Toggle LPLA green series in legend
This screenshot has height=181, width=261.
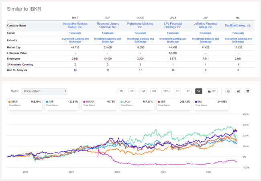137,105
